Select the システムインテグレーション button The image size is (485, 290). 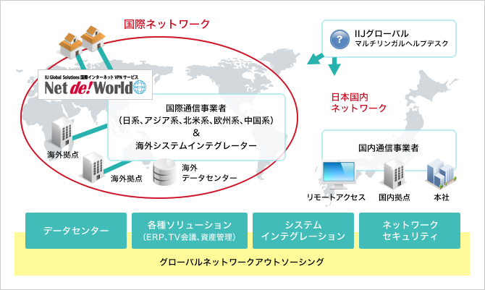point(303,231)
